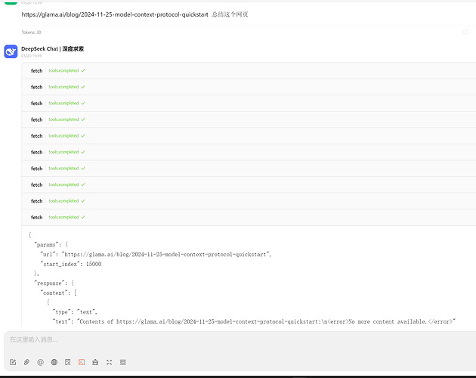Toggle the orange MCP terminal icon

tap(82, 362)
